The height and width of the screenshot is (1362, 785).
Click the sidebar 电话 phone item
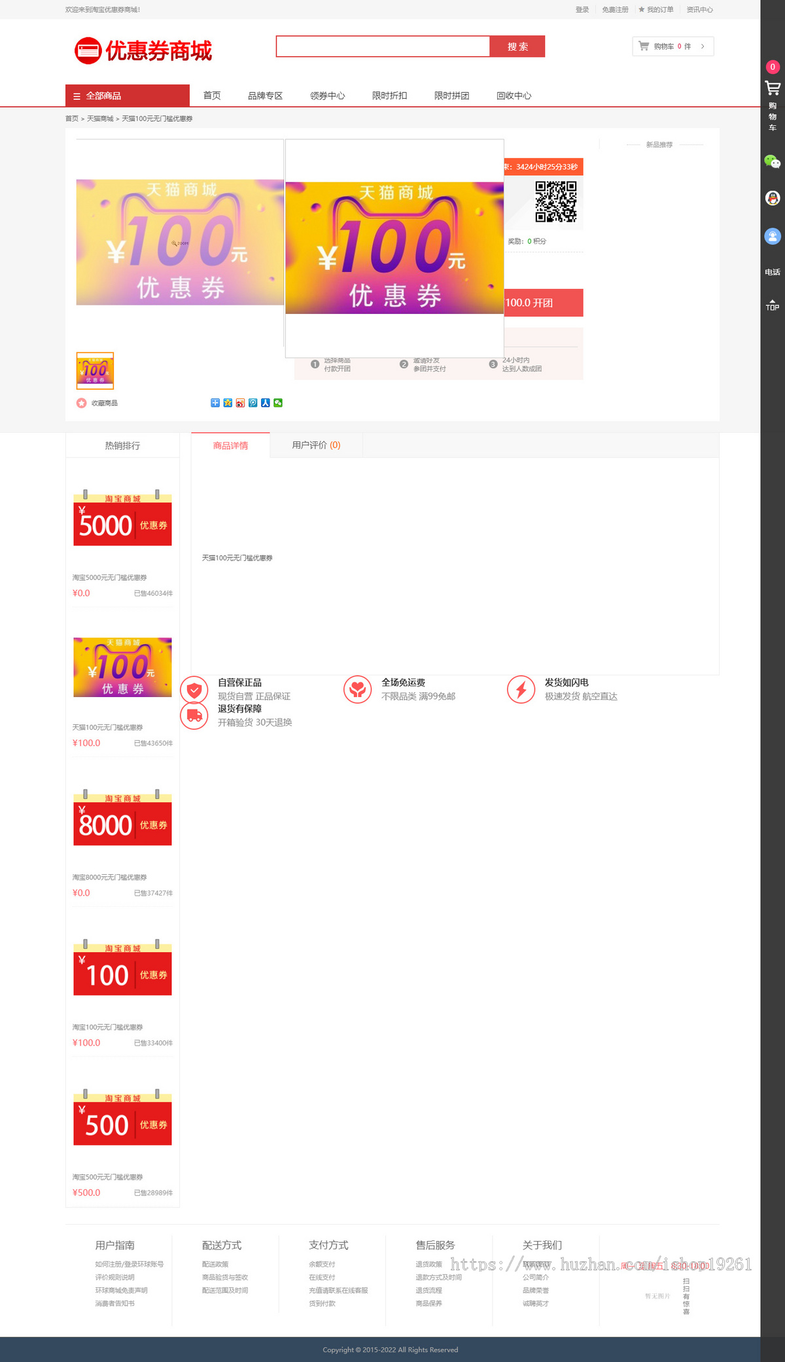point(773,272)
